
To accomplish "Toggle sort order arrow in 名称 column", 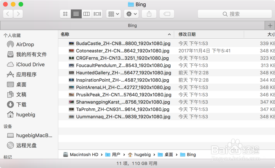I will click(169, 34).
